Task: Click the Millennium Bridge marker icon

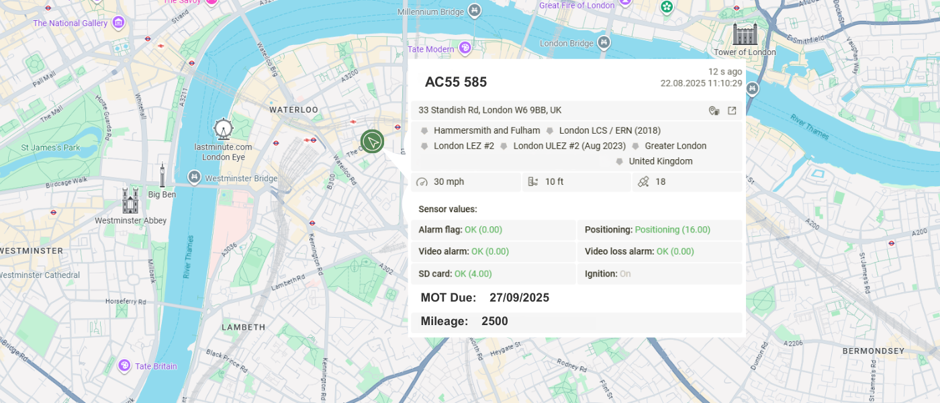Action: coord(475,10)
